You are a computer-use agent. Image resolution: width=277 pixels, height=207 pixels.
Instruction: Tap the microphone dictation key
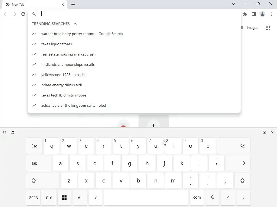212,198
